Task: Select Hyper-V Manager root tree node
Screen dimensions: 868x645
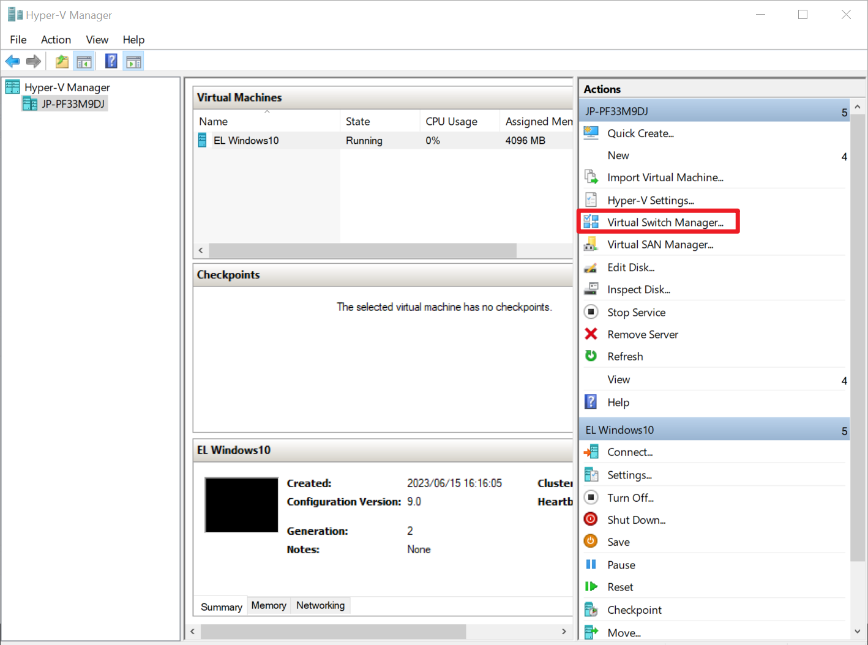Action: (x=67, y=88)
